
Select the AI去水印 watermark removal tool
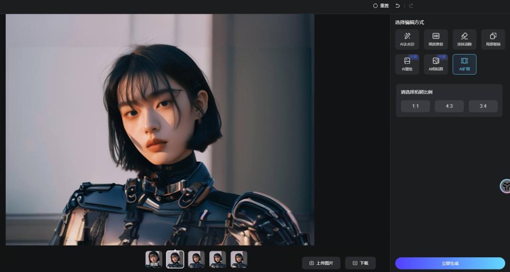coord(407,39)
